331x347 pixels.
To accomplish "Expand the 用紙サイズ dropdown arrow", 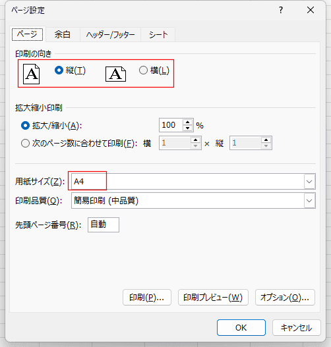I will [x=309, y=182].
